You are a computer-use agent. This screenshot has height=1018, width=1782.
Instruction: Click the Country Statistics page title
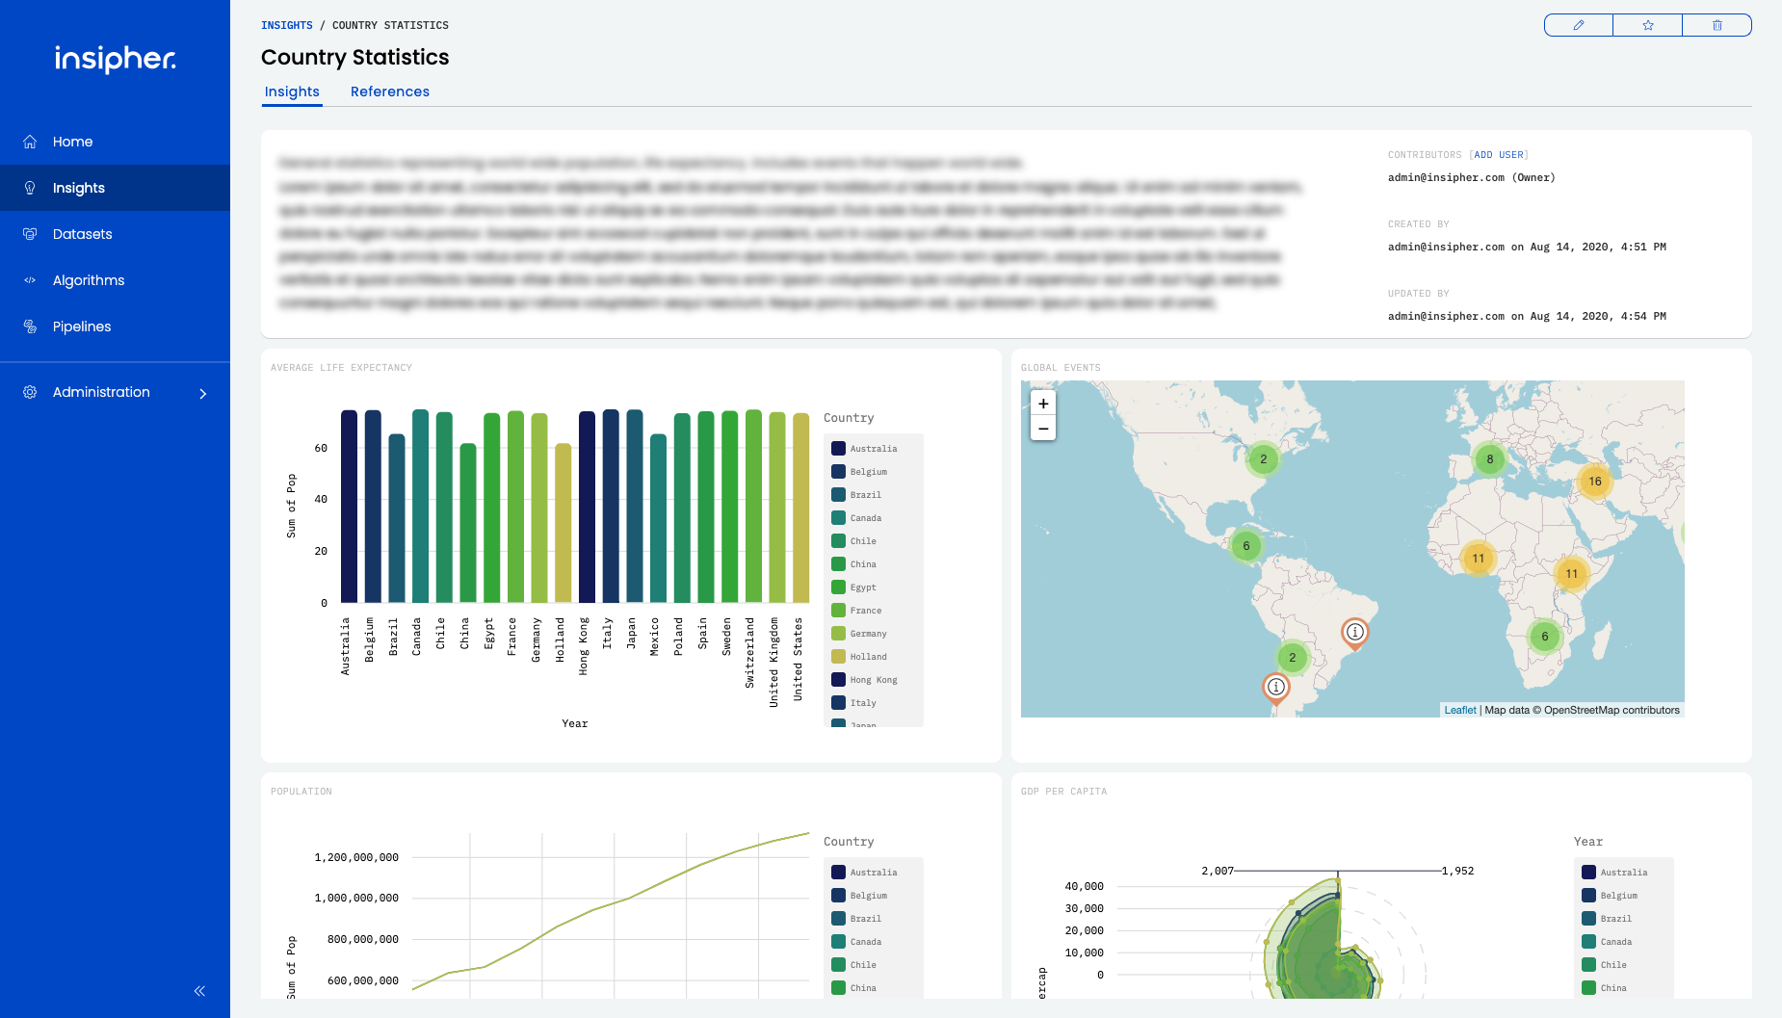point(354,58)
